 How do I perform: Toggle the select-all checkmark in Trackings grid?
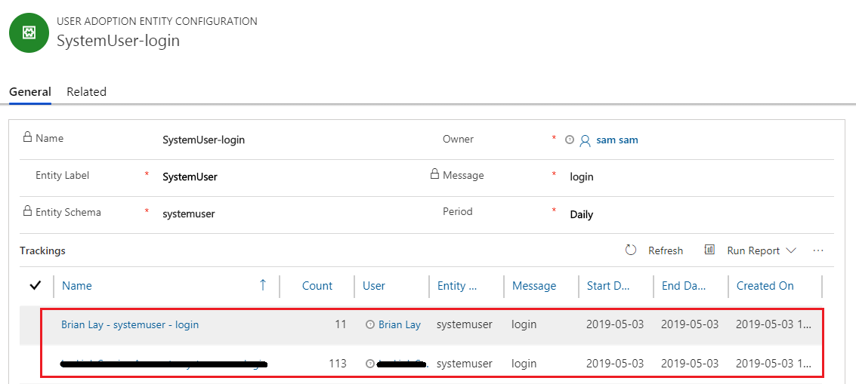point(35,285)
